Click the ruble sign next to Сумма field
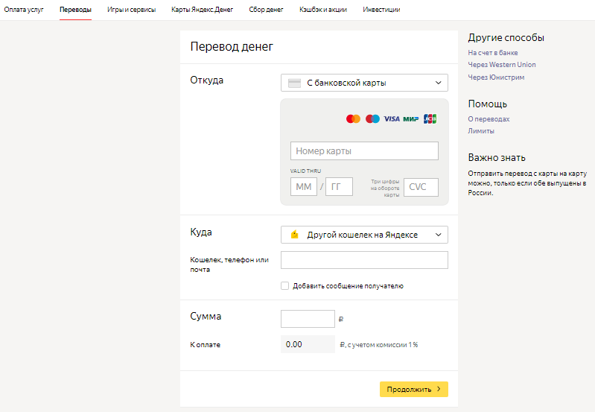The image size is (595, 412). coord(341,320)
